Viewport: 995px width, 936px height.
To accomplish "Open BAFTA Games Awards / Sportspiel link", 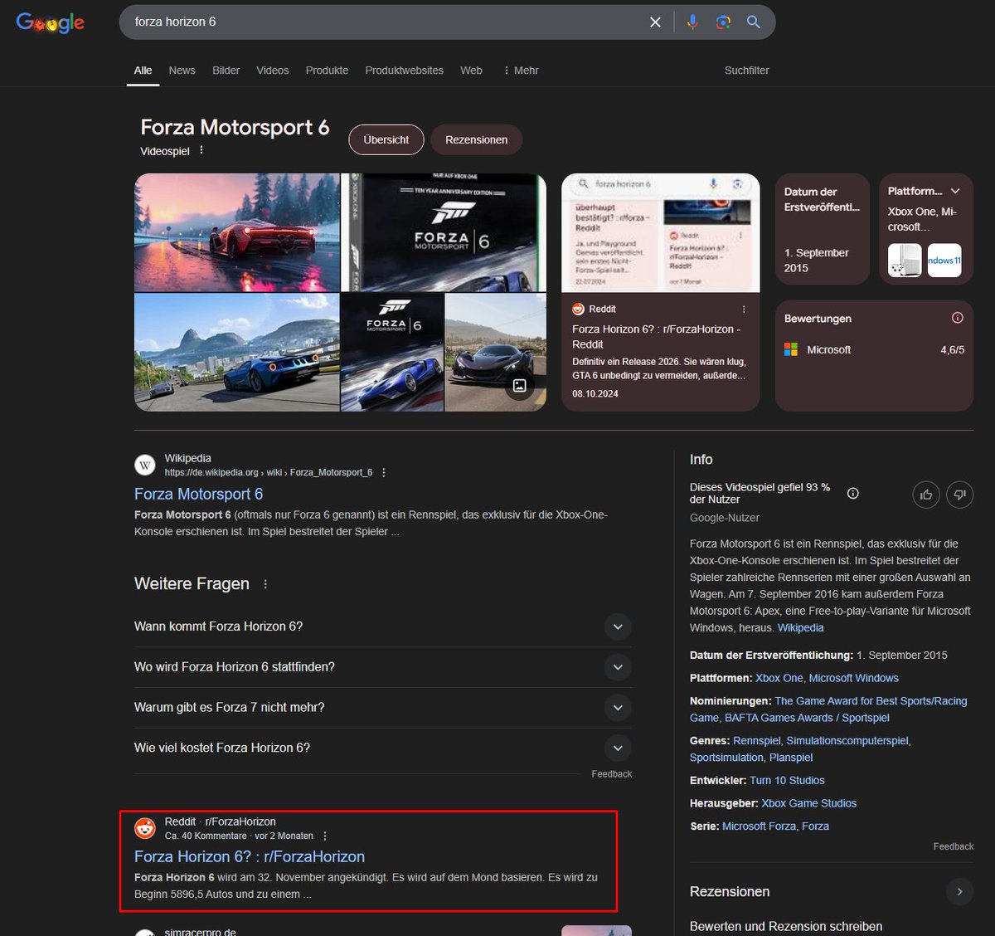I will coord(807,718).
